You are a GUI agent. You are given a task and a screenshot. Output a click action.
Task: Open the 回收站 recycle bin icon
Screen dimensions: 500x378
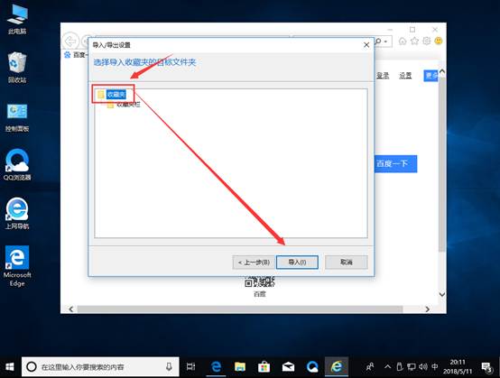point(17,68)
